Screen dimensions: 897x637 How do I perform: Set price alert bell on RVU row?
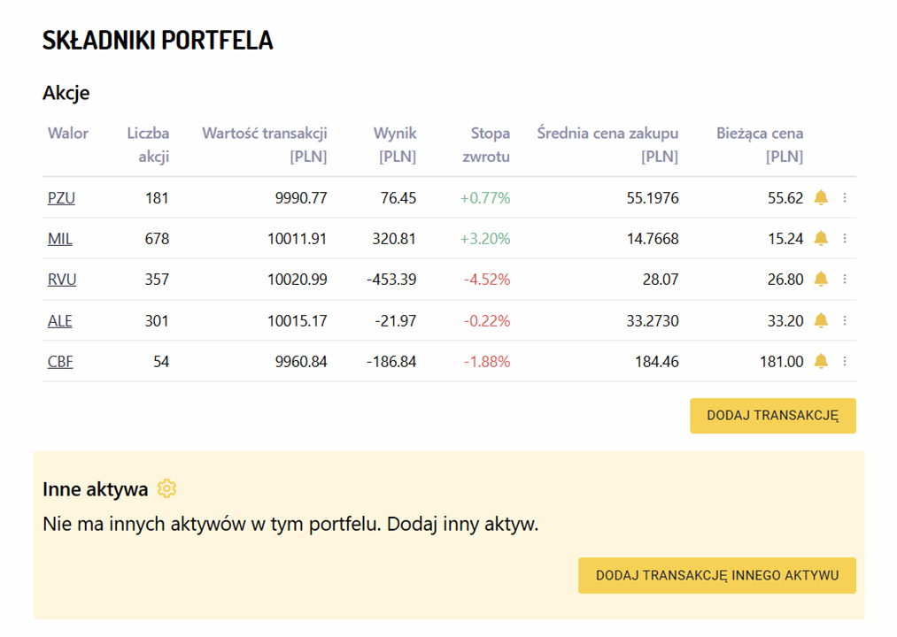(821, 280)
